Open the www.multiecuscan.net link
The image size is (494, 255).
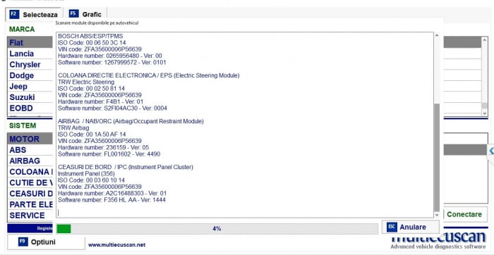click(x=117, y=244)
